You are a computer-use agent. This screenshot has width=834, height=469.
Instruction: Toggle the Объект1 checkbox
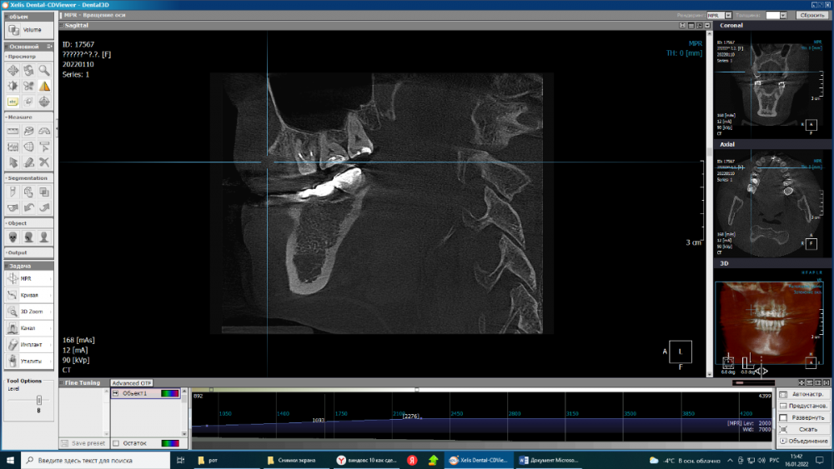(116, 393)
